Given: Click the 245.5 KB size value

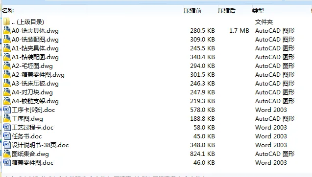Looking at the screenshot, I should (x=202, y=48).
